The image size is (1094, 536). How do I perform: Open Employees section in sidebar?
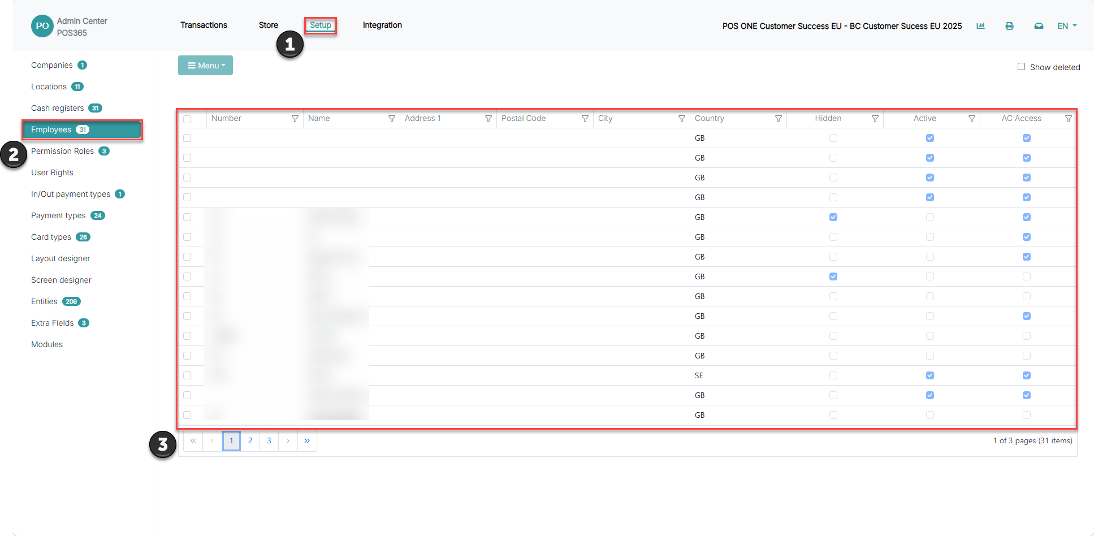(x=81, y=129)
